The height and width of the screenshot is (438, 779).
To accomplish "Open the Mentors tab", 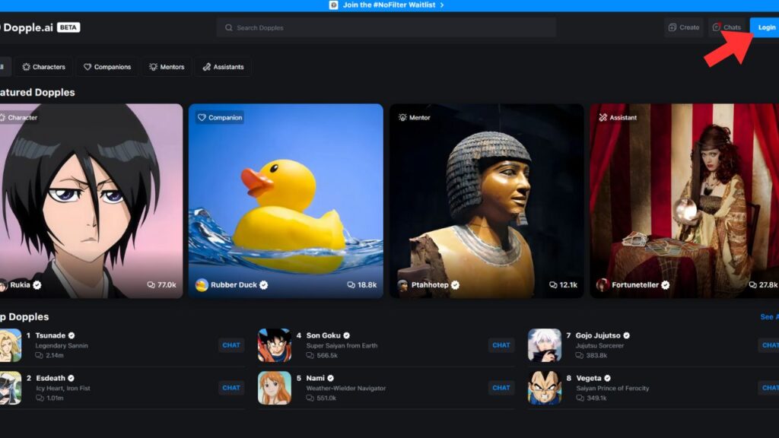I will [x=167, y=67].
